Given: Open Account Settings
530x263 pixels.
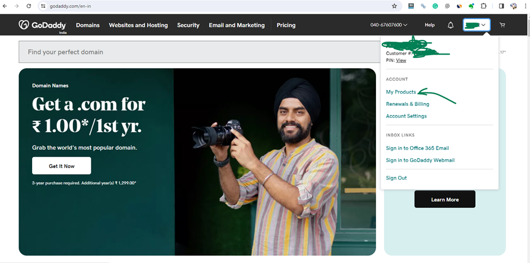Looking at the screenshot, I should point(407,116).
